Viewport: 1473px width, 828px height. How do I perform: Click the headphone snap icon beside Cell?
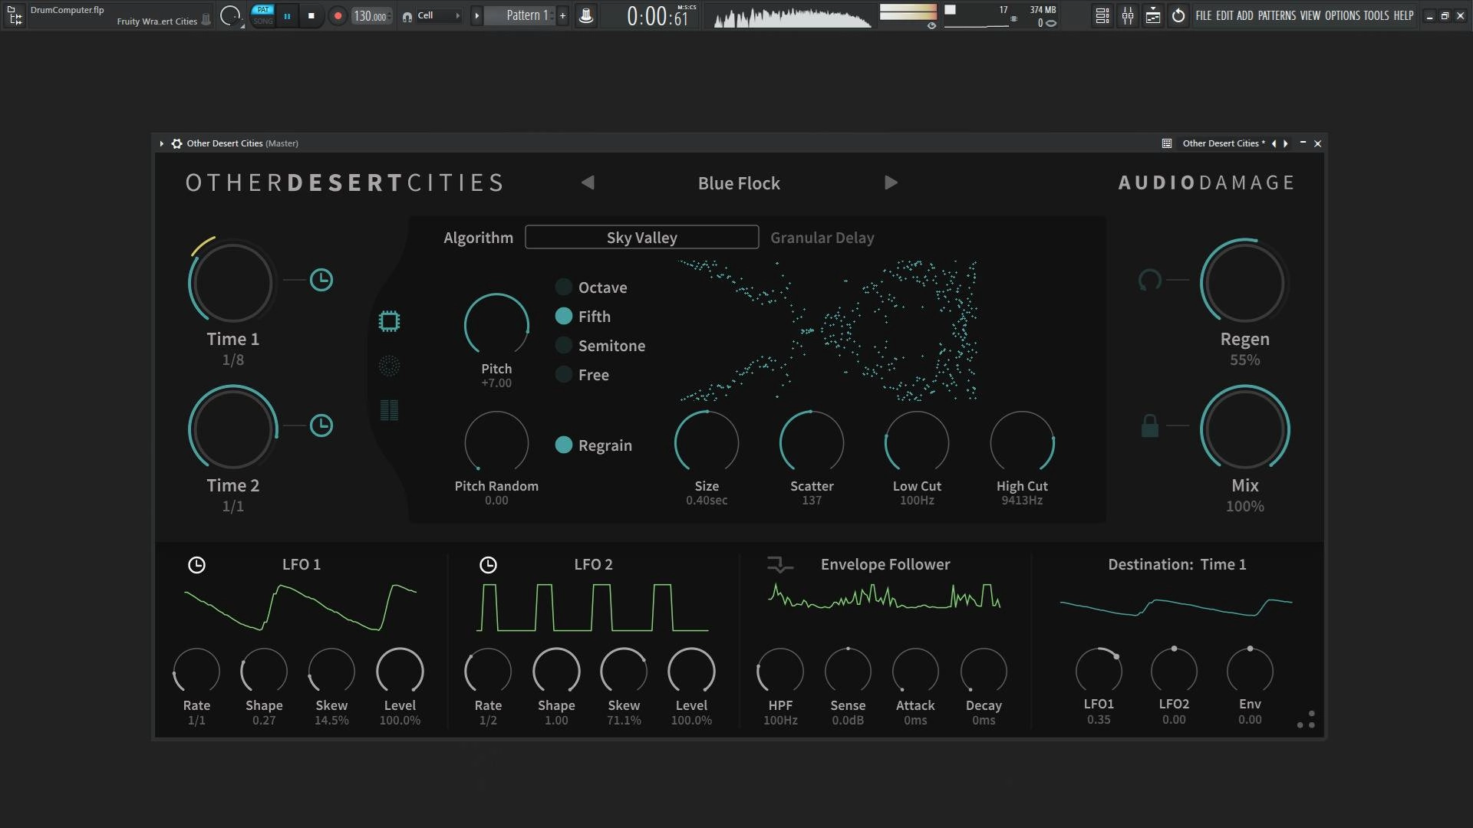pos(407,16)
